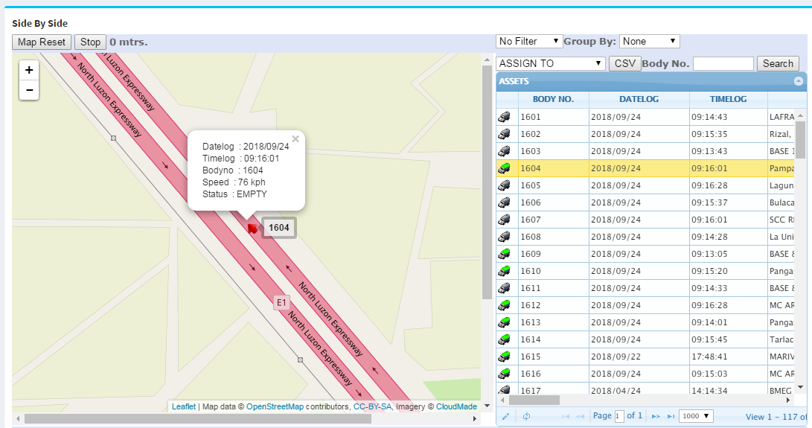Jump to last page of assets

[671, 416]
